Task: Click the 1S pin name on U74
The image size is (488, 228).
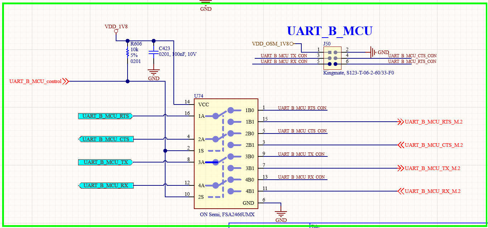Action: 201,151
